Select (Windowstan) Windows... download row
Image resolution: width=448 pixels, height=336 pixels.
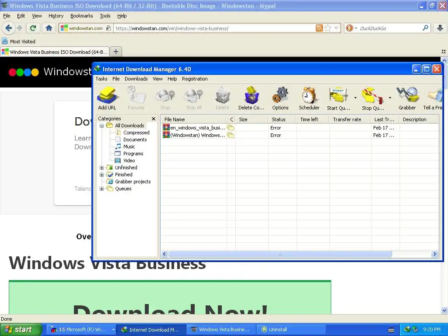299,135
